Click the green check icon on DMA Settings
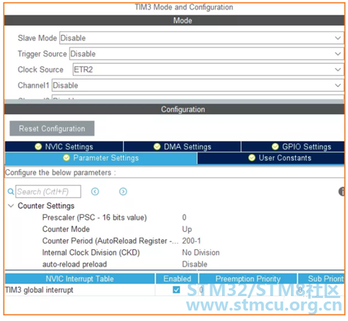348x321 pixels. click(157, 147)
